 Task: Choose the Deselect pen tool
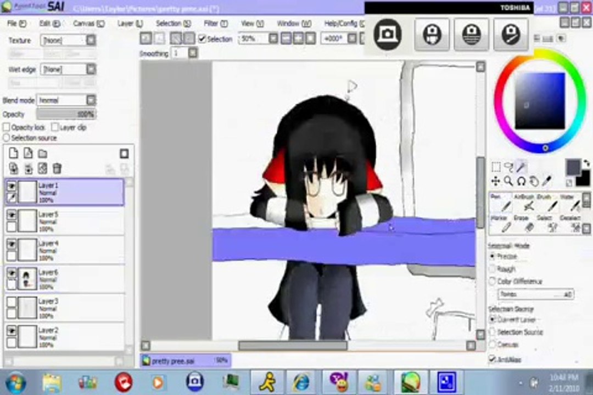570,224
